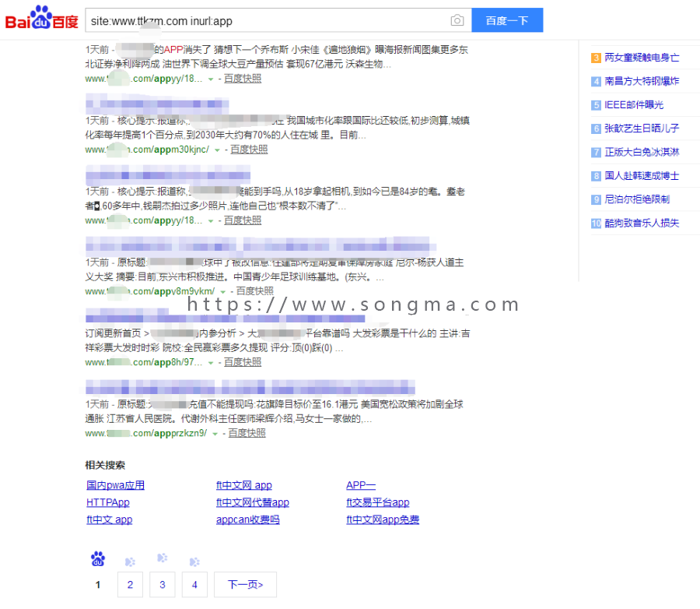Open 百度快照 for app8h/97 result
Image resolution: width=700 pixels, height=609 pixels.
click(243, 362)
